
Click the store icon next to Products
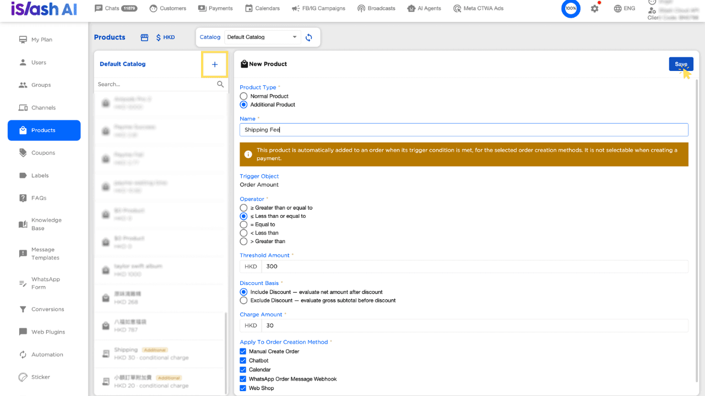[145, 37]
